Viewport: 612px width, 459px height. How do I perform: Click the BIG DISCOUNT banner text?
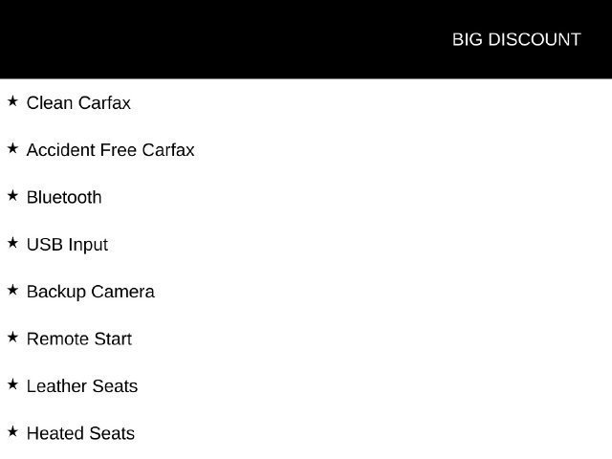click(516, 39)
